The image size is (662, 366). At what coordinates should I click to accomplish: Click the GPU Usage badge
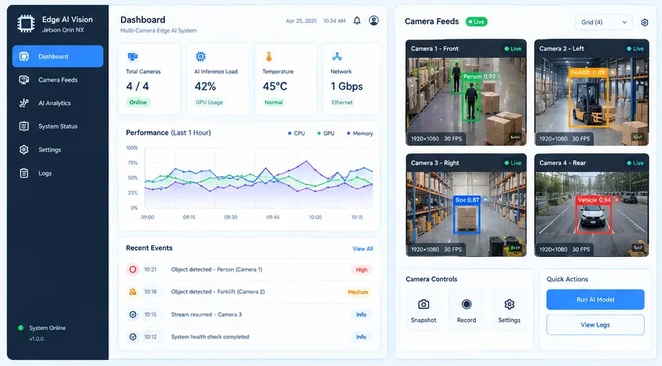tap(209, 102)
